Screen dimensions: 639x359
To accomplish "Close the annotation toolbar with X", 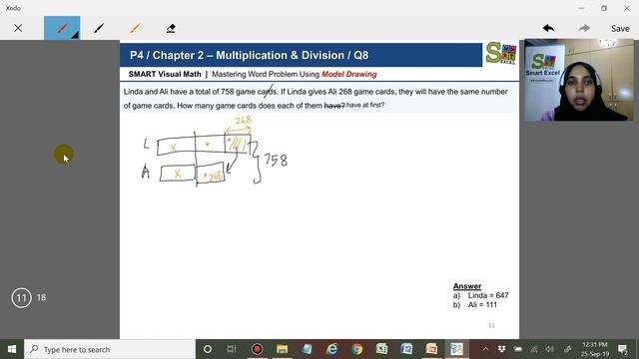I will click(x=18, y=28).
